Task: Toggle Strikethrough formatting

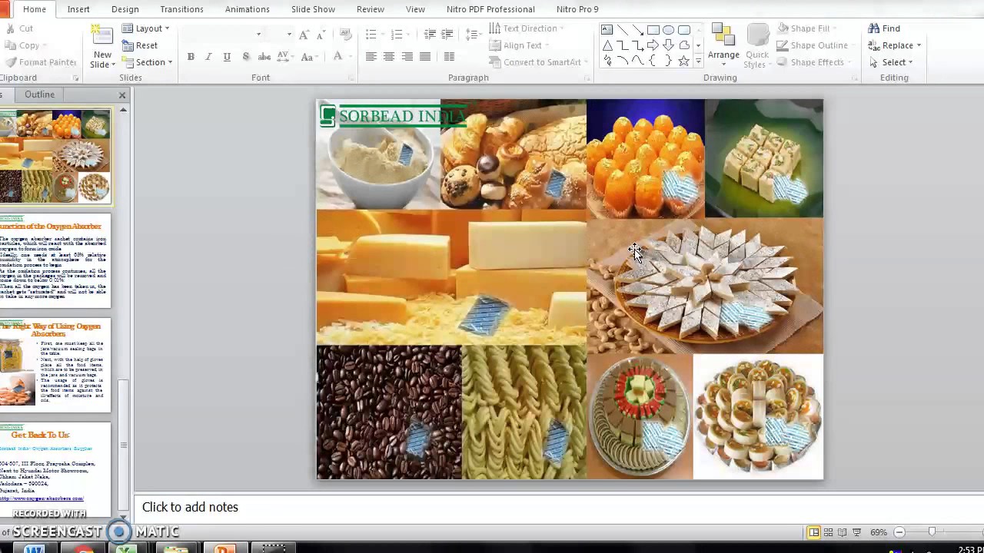Action: pos(264,57)
